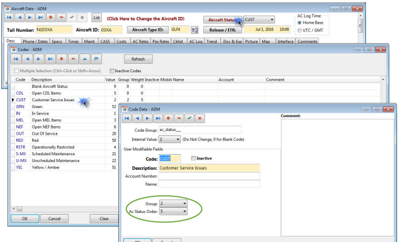The width and height of the screenshot is (398, 242).
Task: Go to next record in Code Data toolbar
Action: click(x=147, y=118)
